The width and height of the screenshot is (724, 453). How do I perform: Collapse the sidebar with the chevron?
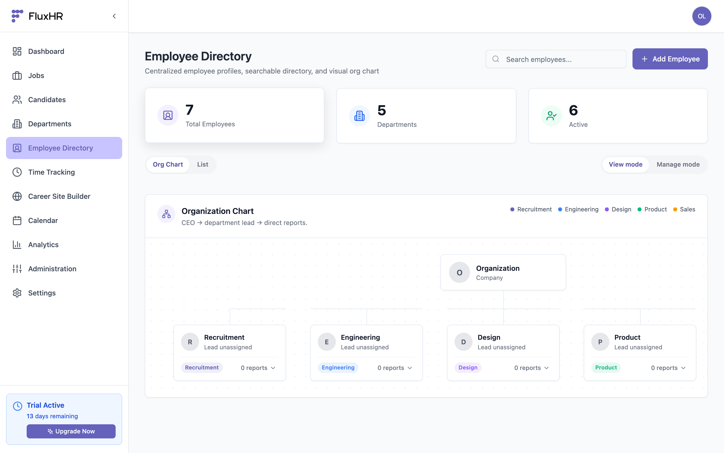(x=114, y=16)
